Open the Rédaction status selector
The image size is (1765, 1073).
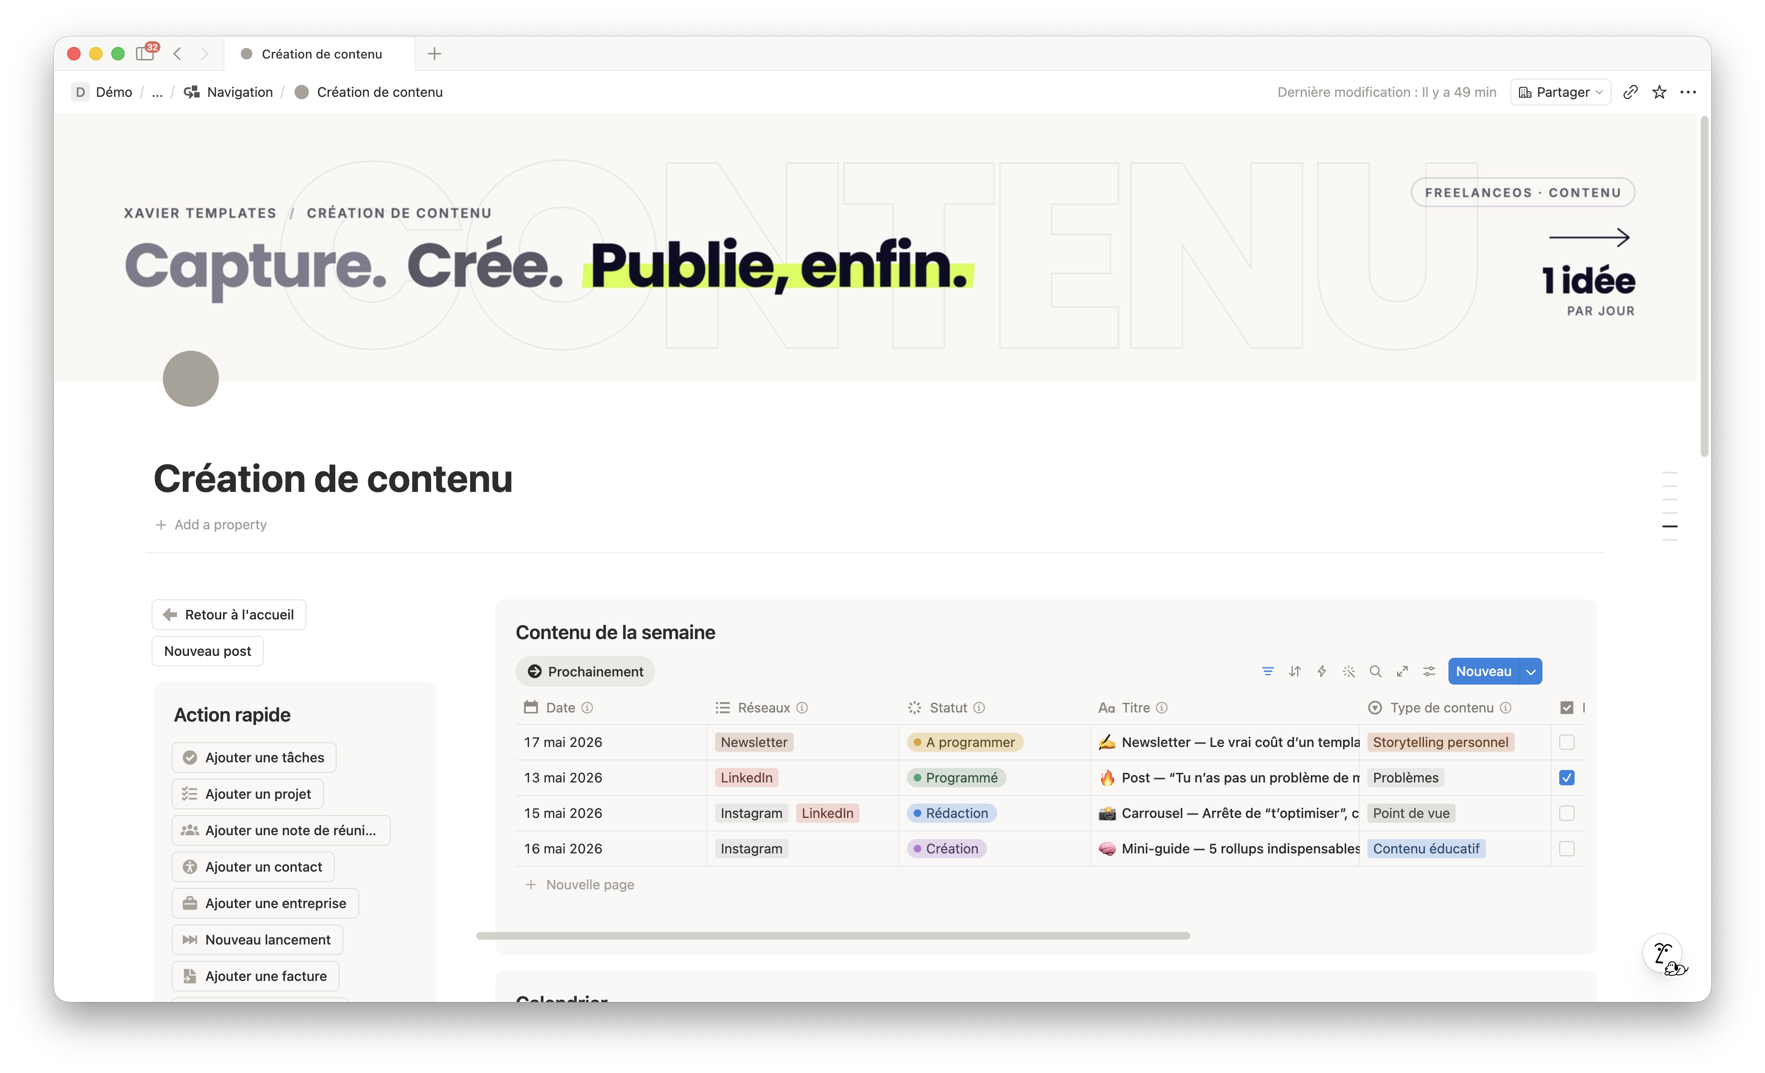tap(951, 813)
